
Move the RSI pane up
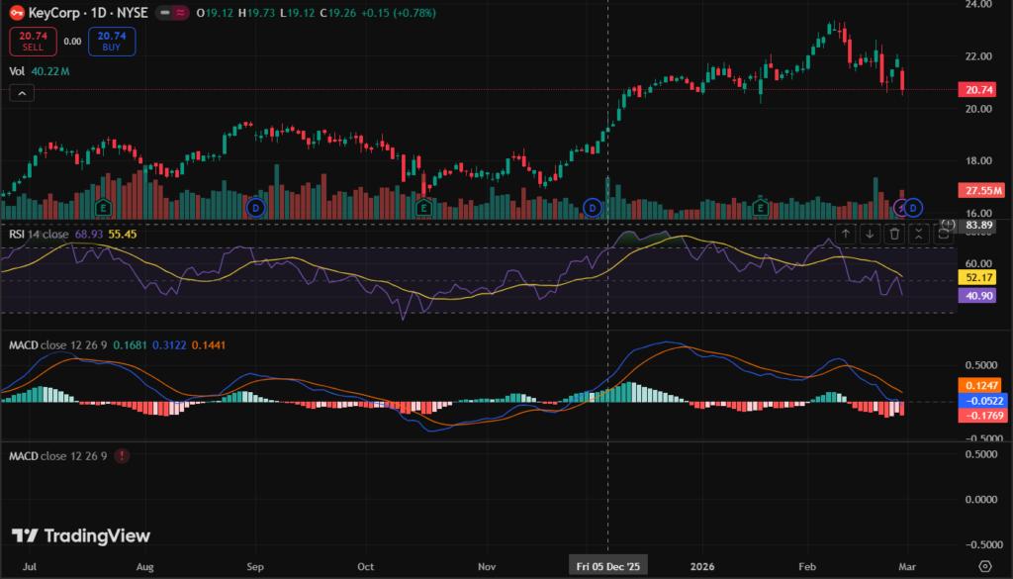click(x=846, y=234)
